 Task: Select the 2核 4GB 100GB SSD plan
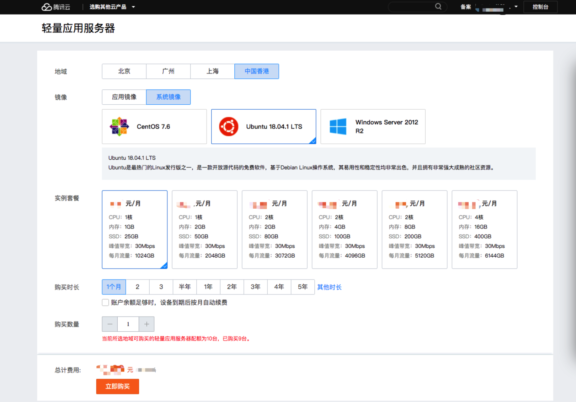pyautogui.click(x=345, y=230)
